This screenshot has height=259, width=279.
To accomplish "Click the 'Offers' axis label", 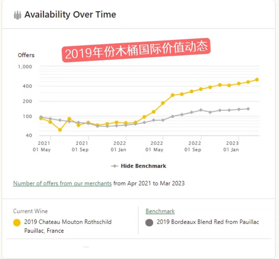I will pos(26,55).
